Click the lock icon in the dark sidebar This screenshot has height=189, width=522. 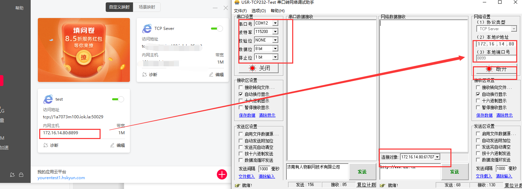(21, 175)
